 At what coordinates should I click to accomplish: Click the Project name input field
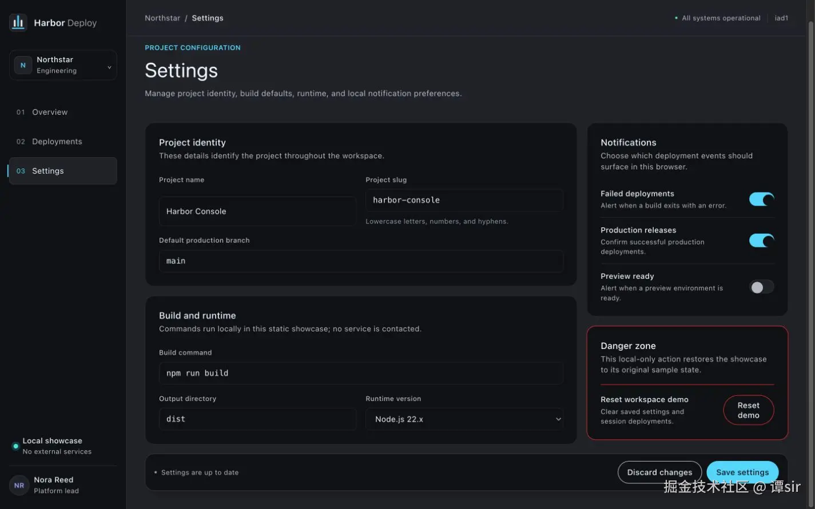[x=257, y=211]
